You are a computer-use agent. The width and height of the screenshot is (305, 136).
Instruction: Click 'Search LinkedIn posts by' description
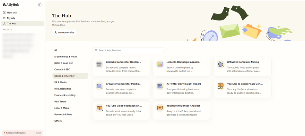coord(180,68)
